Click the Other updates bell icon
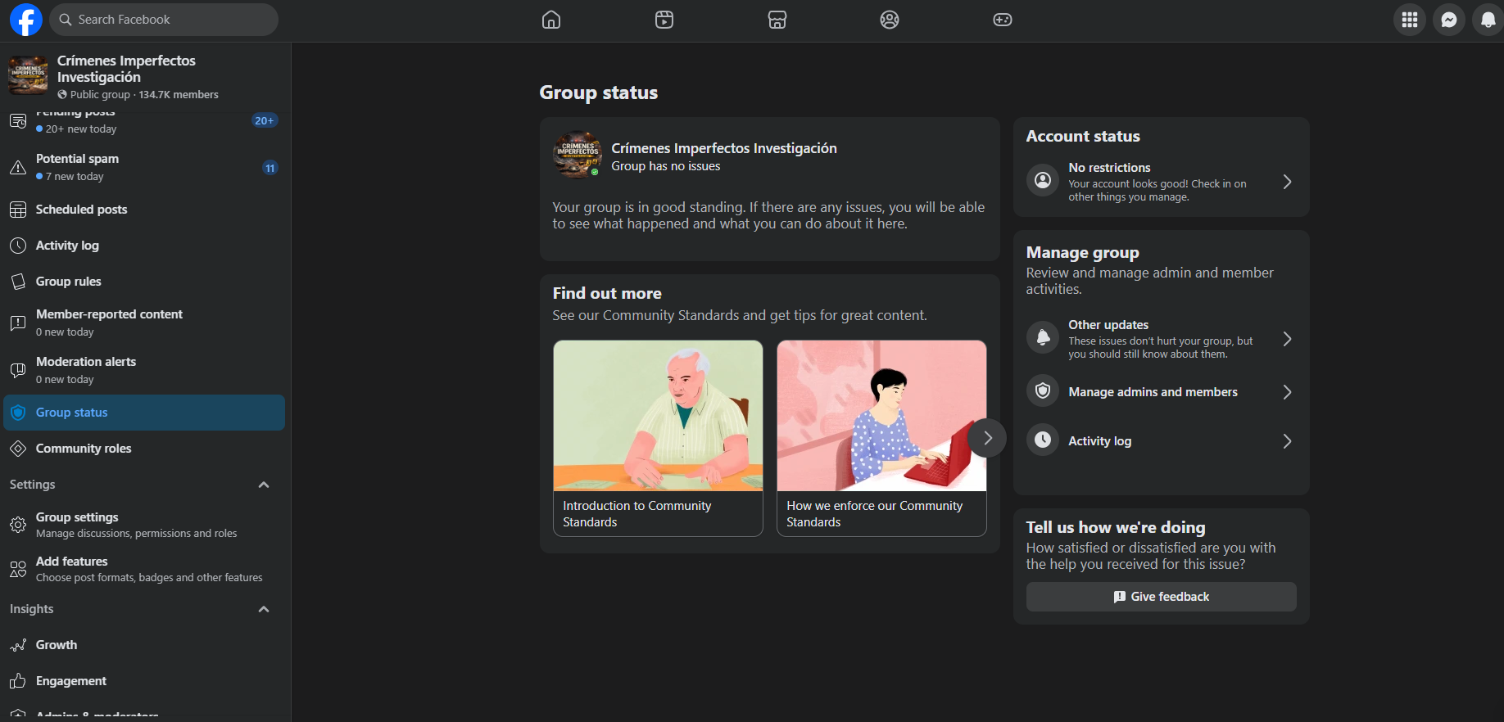This screenshot has width=1504, height=722. (x=1043, y=337)
